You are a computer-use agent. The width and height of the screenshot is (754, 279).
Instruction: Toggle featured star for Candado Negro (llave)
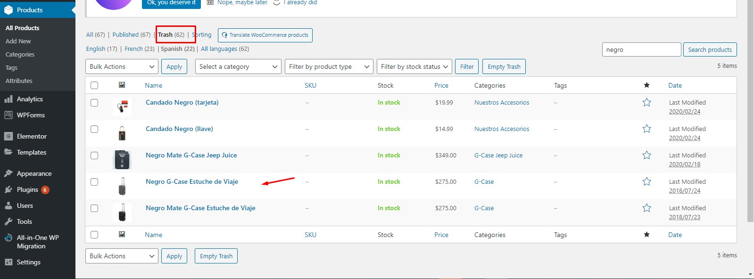pyautogui.click(x=646, y=129)
